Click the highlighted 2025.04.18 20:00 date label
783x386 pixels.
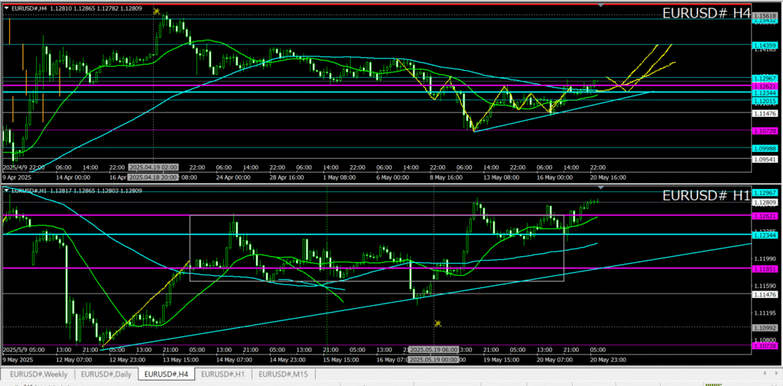click(153, 177)
